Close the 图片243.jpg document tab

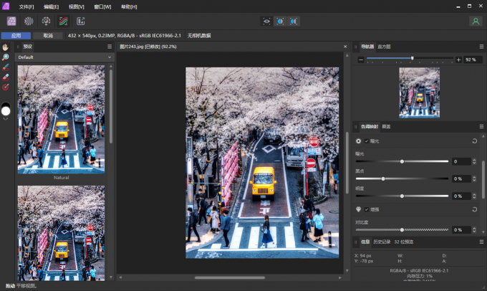coord(345,47)
